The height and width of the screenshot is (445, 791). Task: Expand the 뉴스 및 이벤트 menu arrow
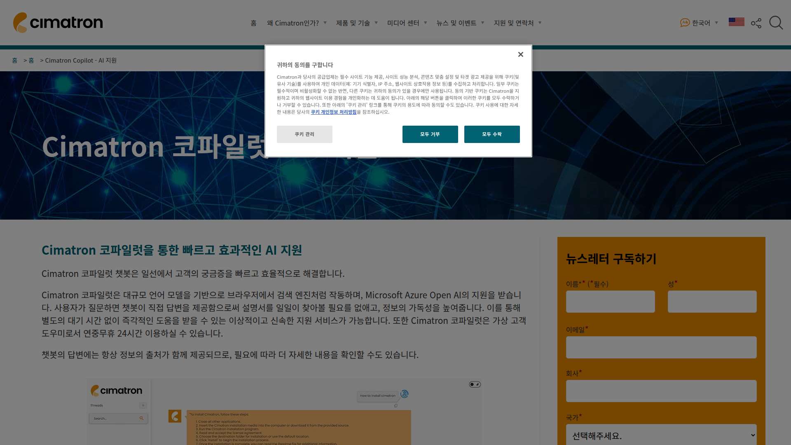483,23
